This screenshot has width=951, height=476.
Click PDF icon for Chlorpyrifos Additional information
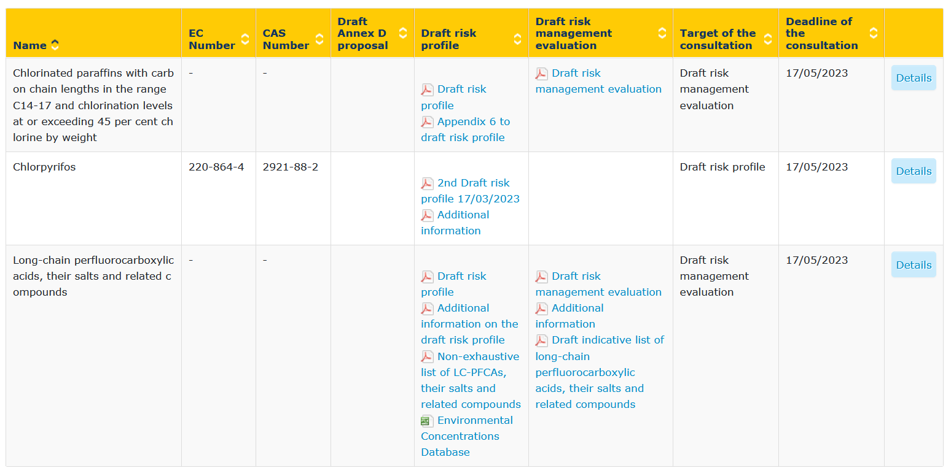(427, 215)
